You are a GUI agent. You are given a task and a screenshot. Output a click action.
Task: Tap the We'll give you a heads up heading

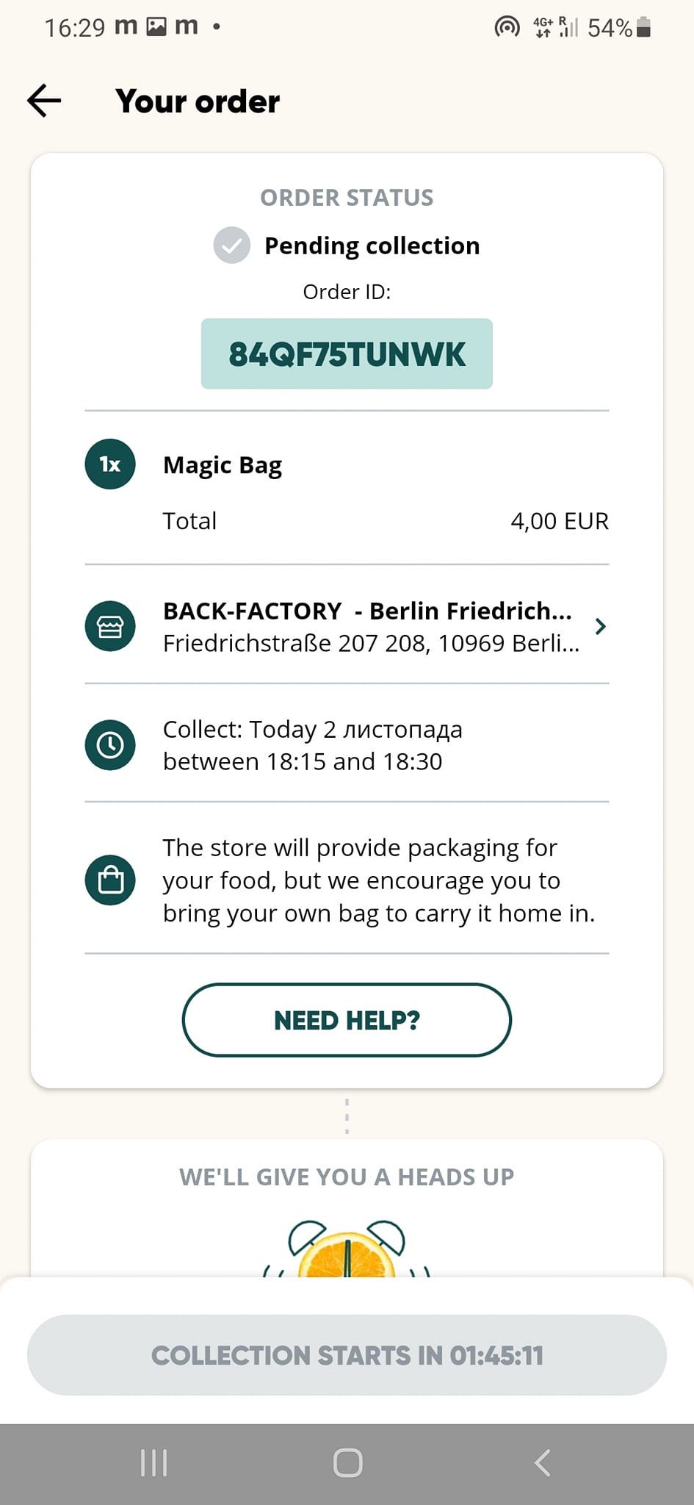click(347, 1177)
